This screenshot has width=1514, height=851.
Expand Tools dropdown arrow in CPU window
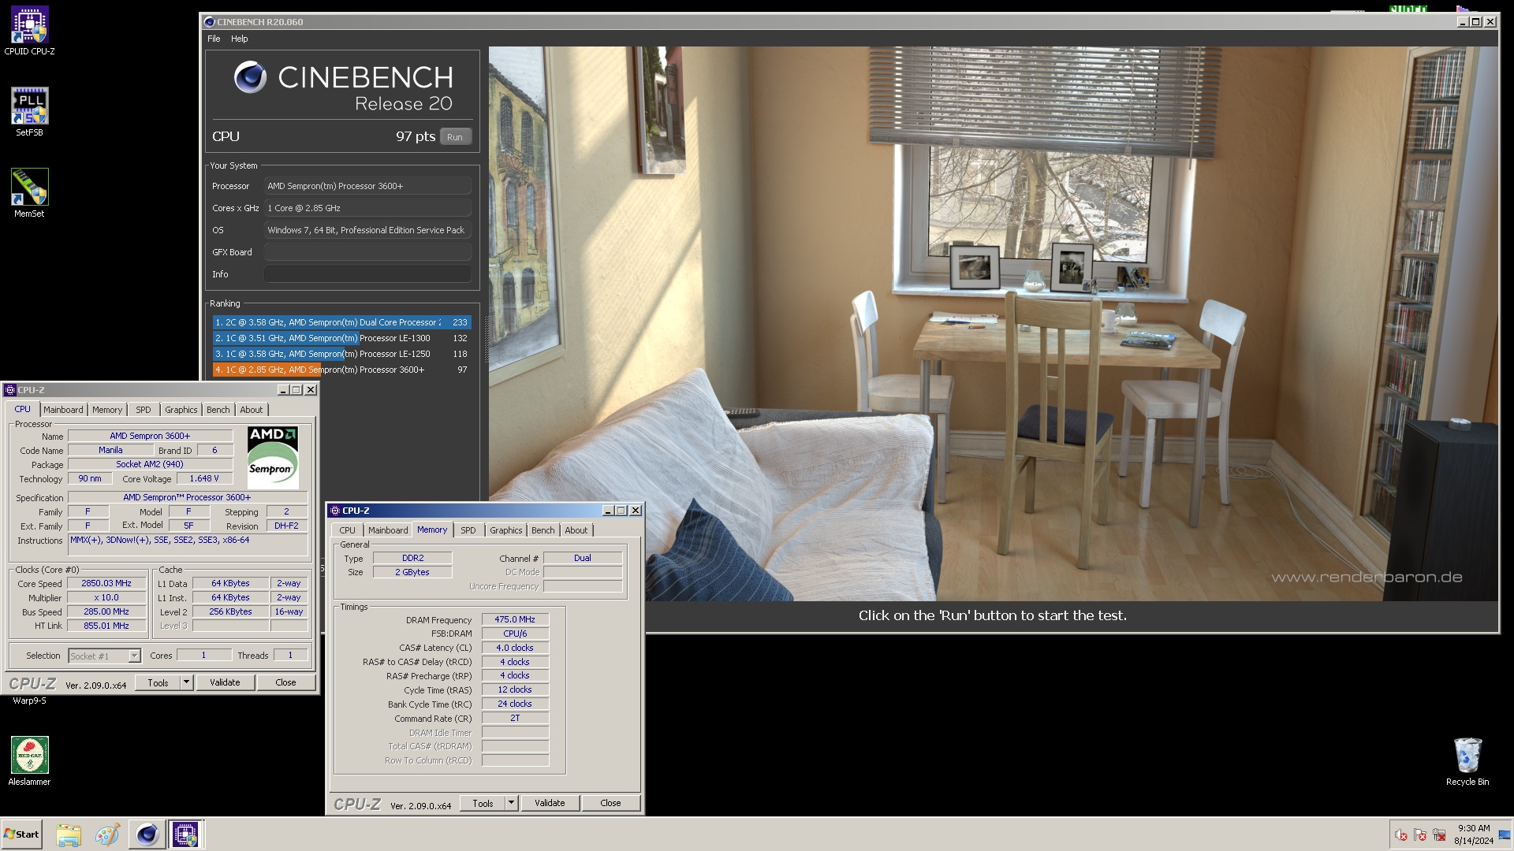pos(186,683)
